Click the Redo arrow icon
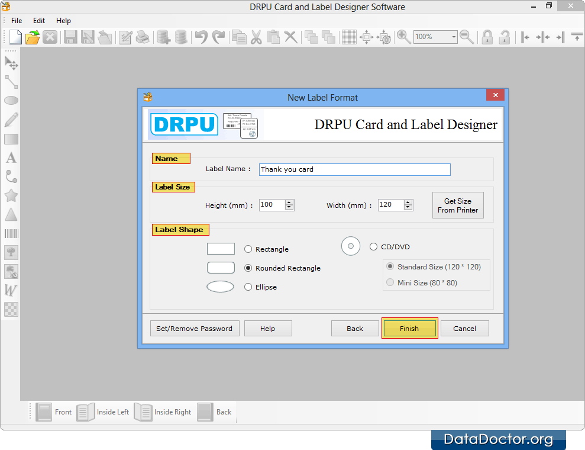585x450 pixels. 219,37
